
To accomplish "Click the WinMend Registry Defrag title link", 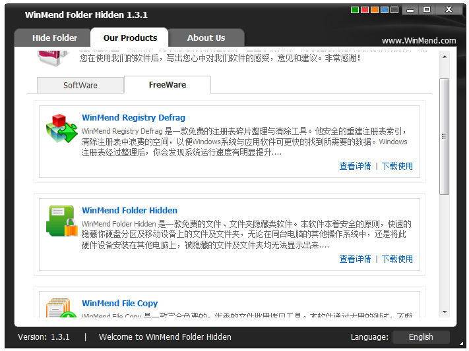I will (x=133, y=117).
